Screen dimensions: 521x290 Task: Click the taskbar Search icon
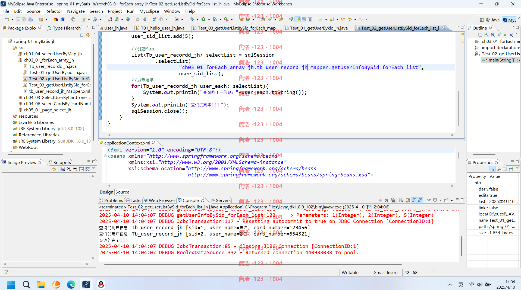tap(26, 284)
